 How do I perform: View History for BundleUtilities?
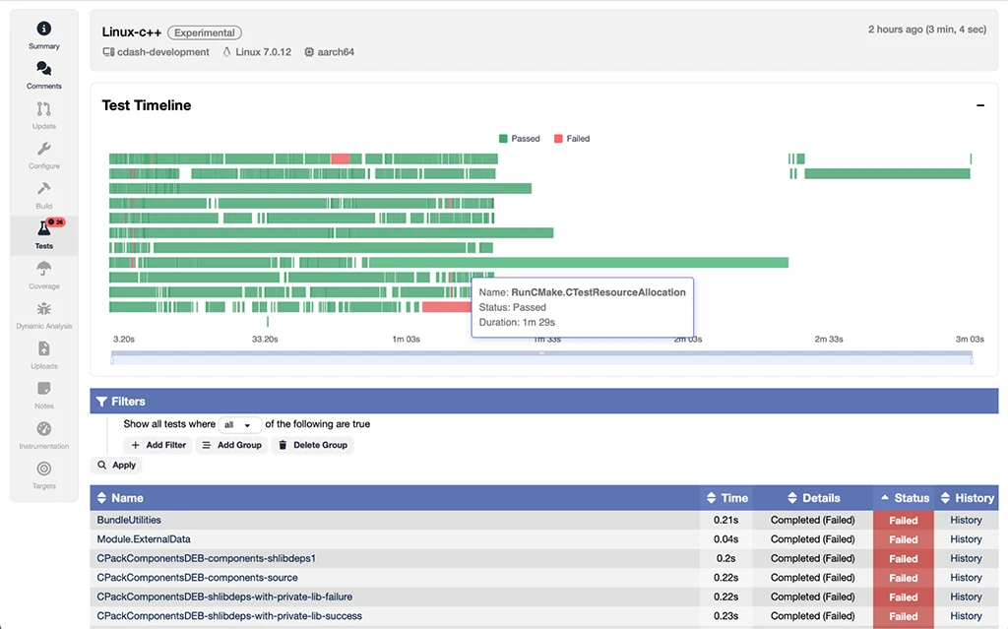(x=966, y=520)
